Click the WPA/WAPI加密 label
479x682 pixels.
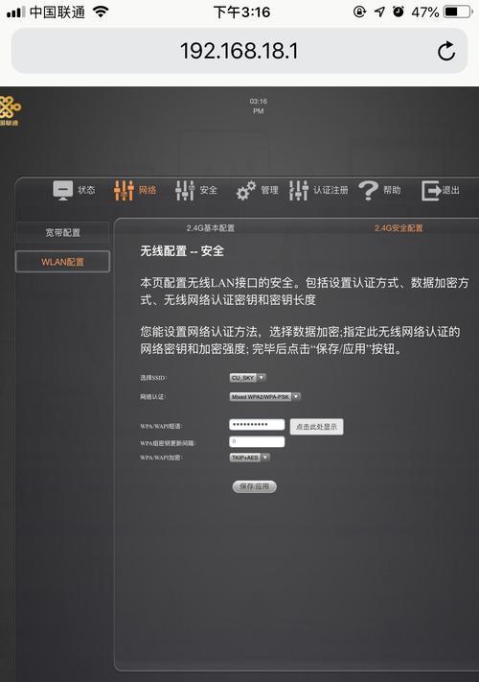pyautogui.click(x=161, y=458)
